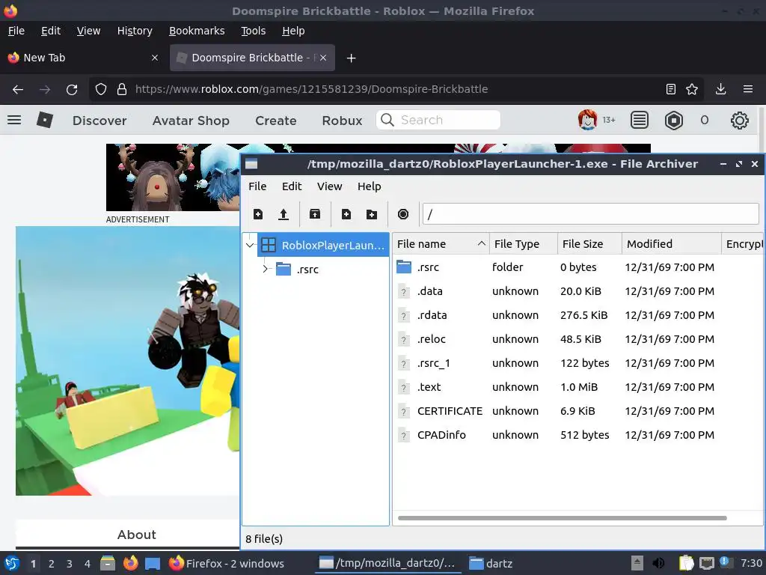Screen dimensions: 766x575
Task: Click the New archive toolbar icon
Action: point(258,214)
